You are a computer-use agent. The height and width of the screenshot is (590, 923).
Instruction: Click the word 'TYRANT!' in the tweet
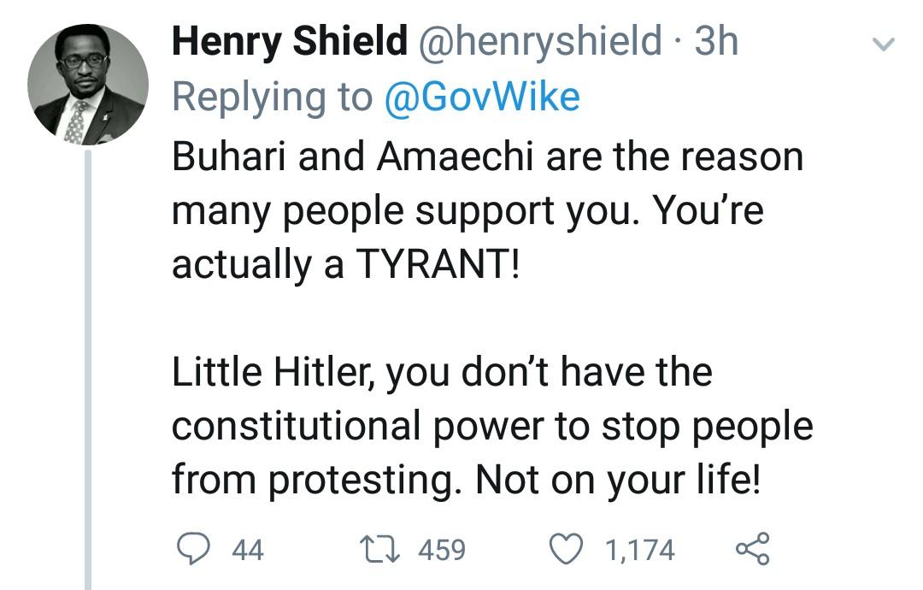[x=437, y=265]
